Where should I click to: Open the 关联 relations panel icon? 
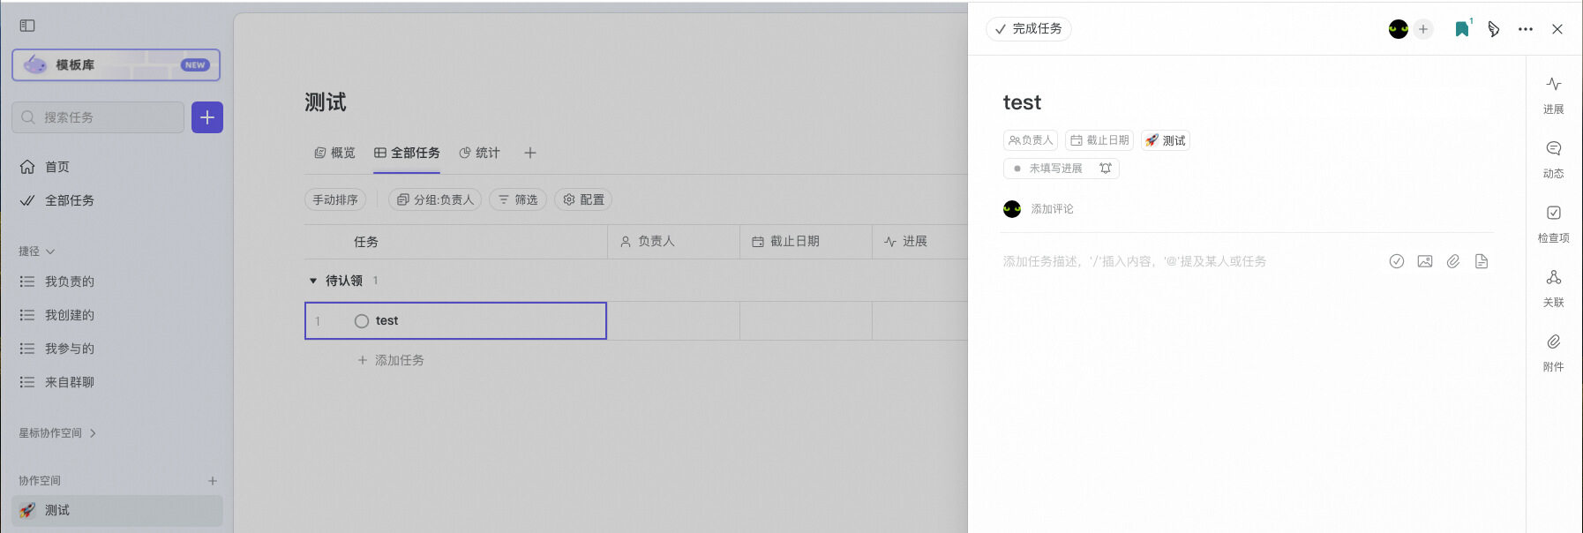(x=1553, y=278)
